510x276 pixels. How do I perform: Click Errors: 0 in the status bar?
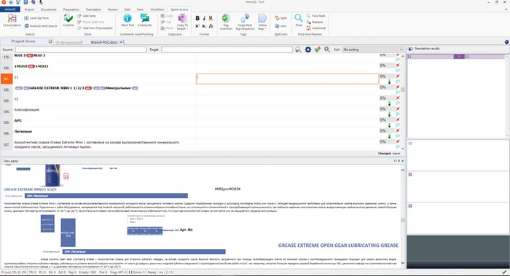coord(137,272)
